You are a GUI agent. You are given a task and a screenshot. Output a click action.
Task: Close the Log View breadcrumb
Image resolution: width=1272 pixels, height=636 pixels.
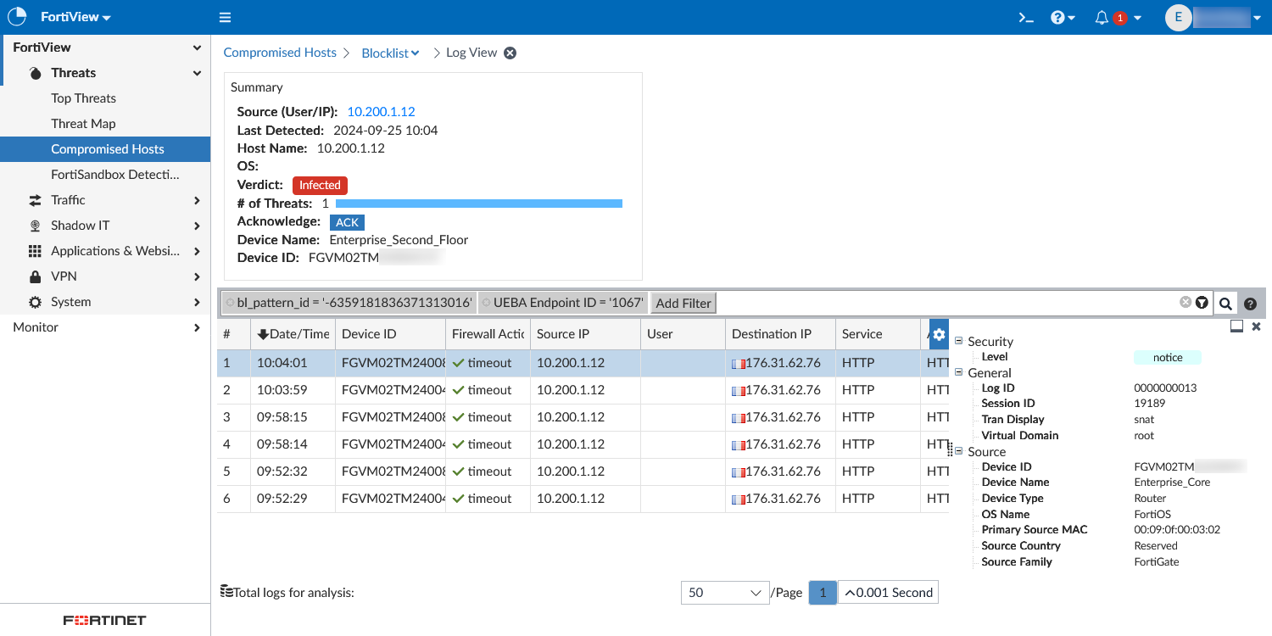coord(510,53)
